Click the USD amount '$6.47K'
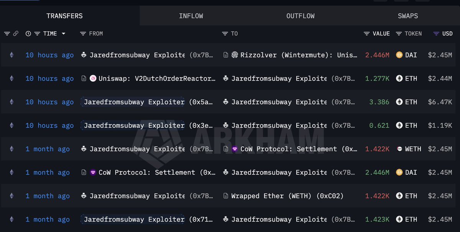 440,102
